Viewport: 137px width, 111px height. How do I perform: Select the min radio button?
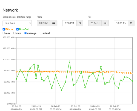(4, 33)
